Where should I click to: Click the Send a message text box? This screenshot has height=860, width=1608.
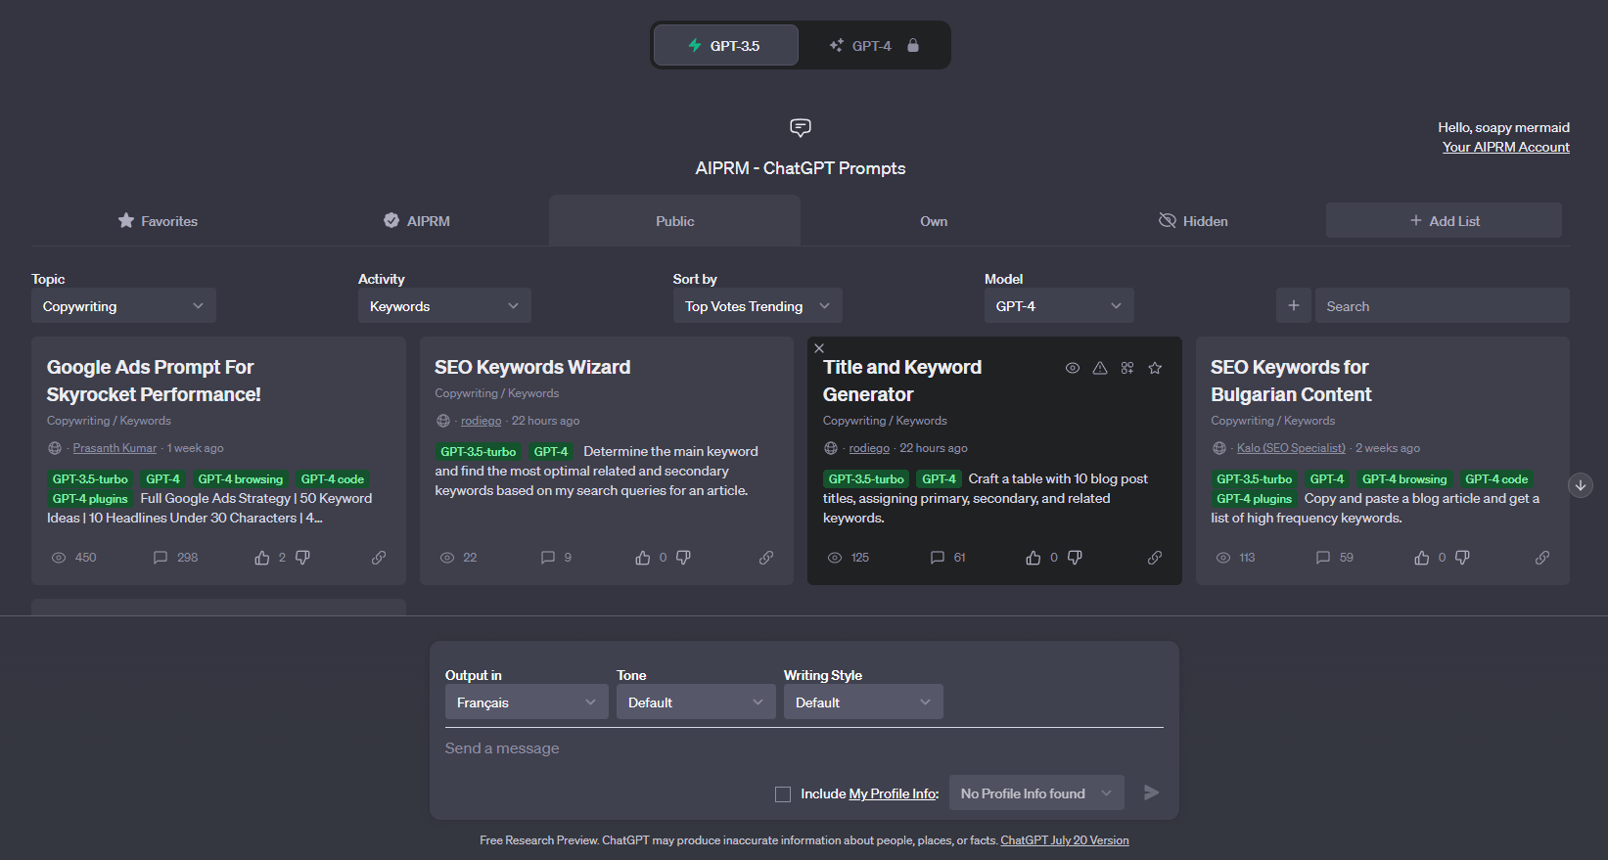coord(804,748)
